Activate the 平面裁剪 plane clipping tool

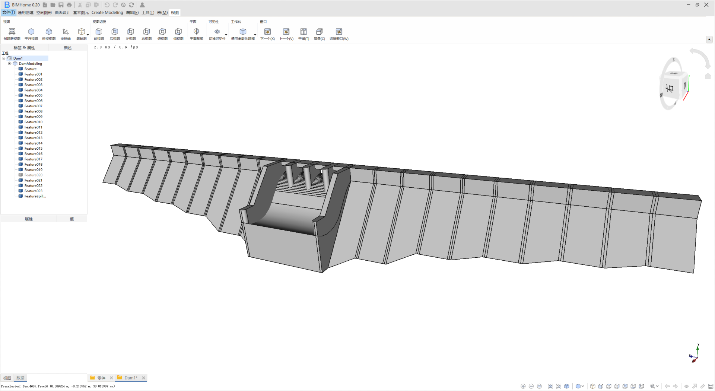click(196, 32)
